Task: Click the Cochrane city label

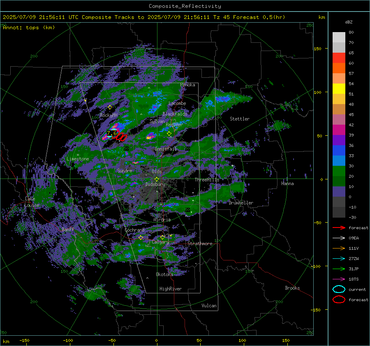Action: [x=134, y=230]
